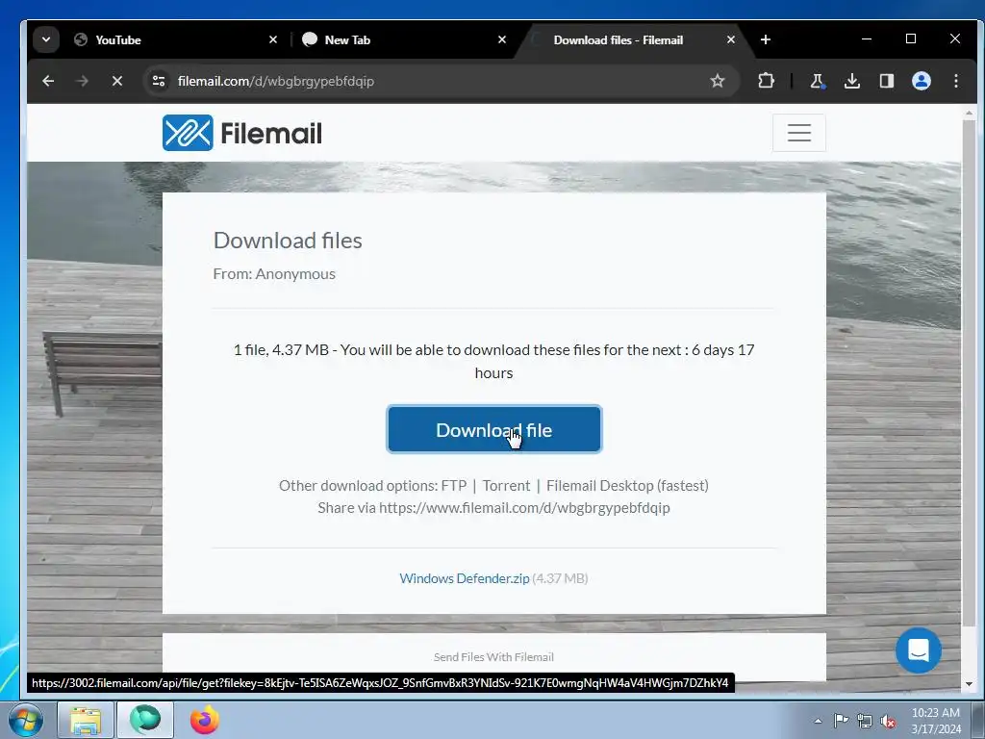Open the network tray icon
The image size is (985, 739).
tap(865, 721)
